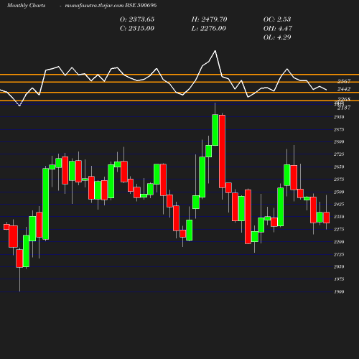Click the green candle at the chart's highest peak
The width and height of the screenshot is (359, 359).
[x=215, y=130]
